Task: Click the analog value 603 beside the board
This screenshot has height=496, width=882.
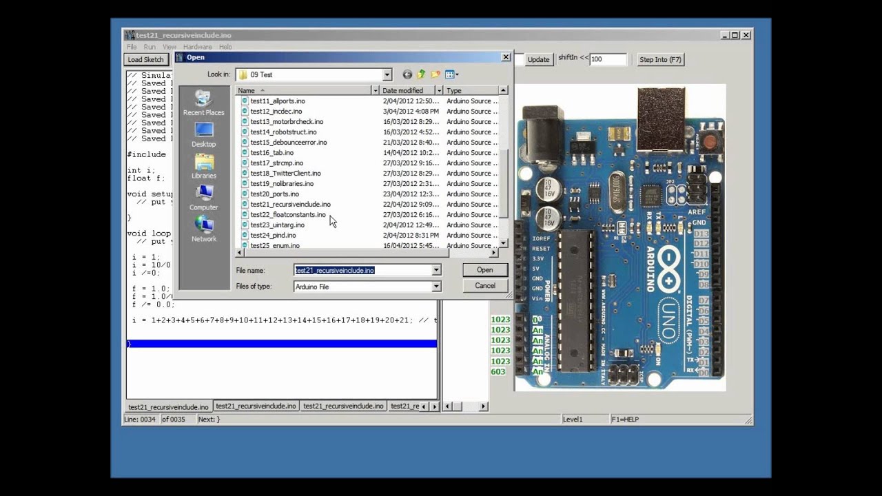Action: click(498, 371)
